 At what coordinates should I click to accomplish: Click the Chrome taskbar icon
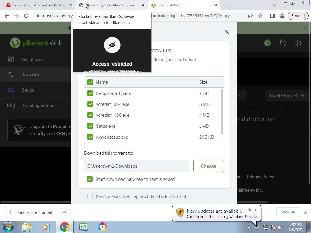(64, 227)
